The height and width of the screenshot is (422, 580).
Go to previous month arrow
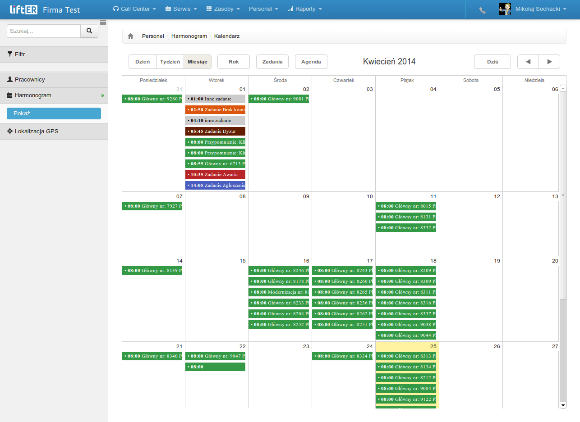coord(528,62)
